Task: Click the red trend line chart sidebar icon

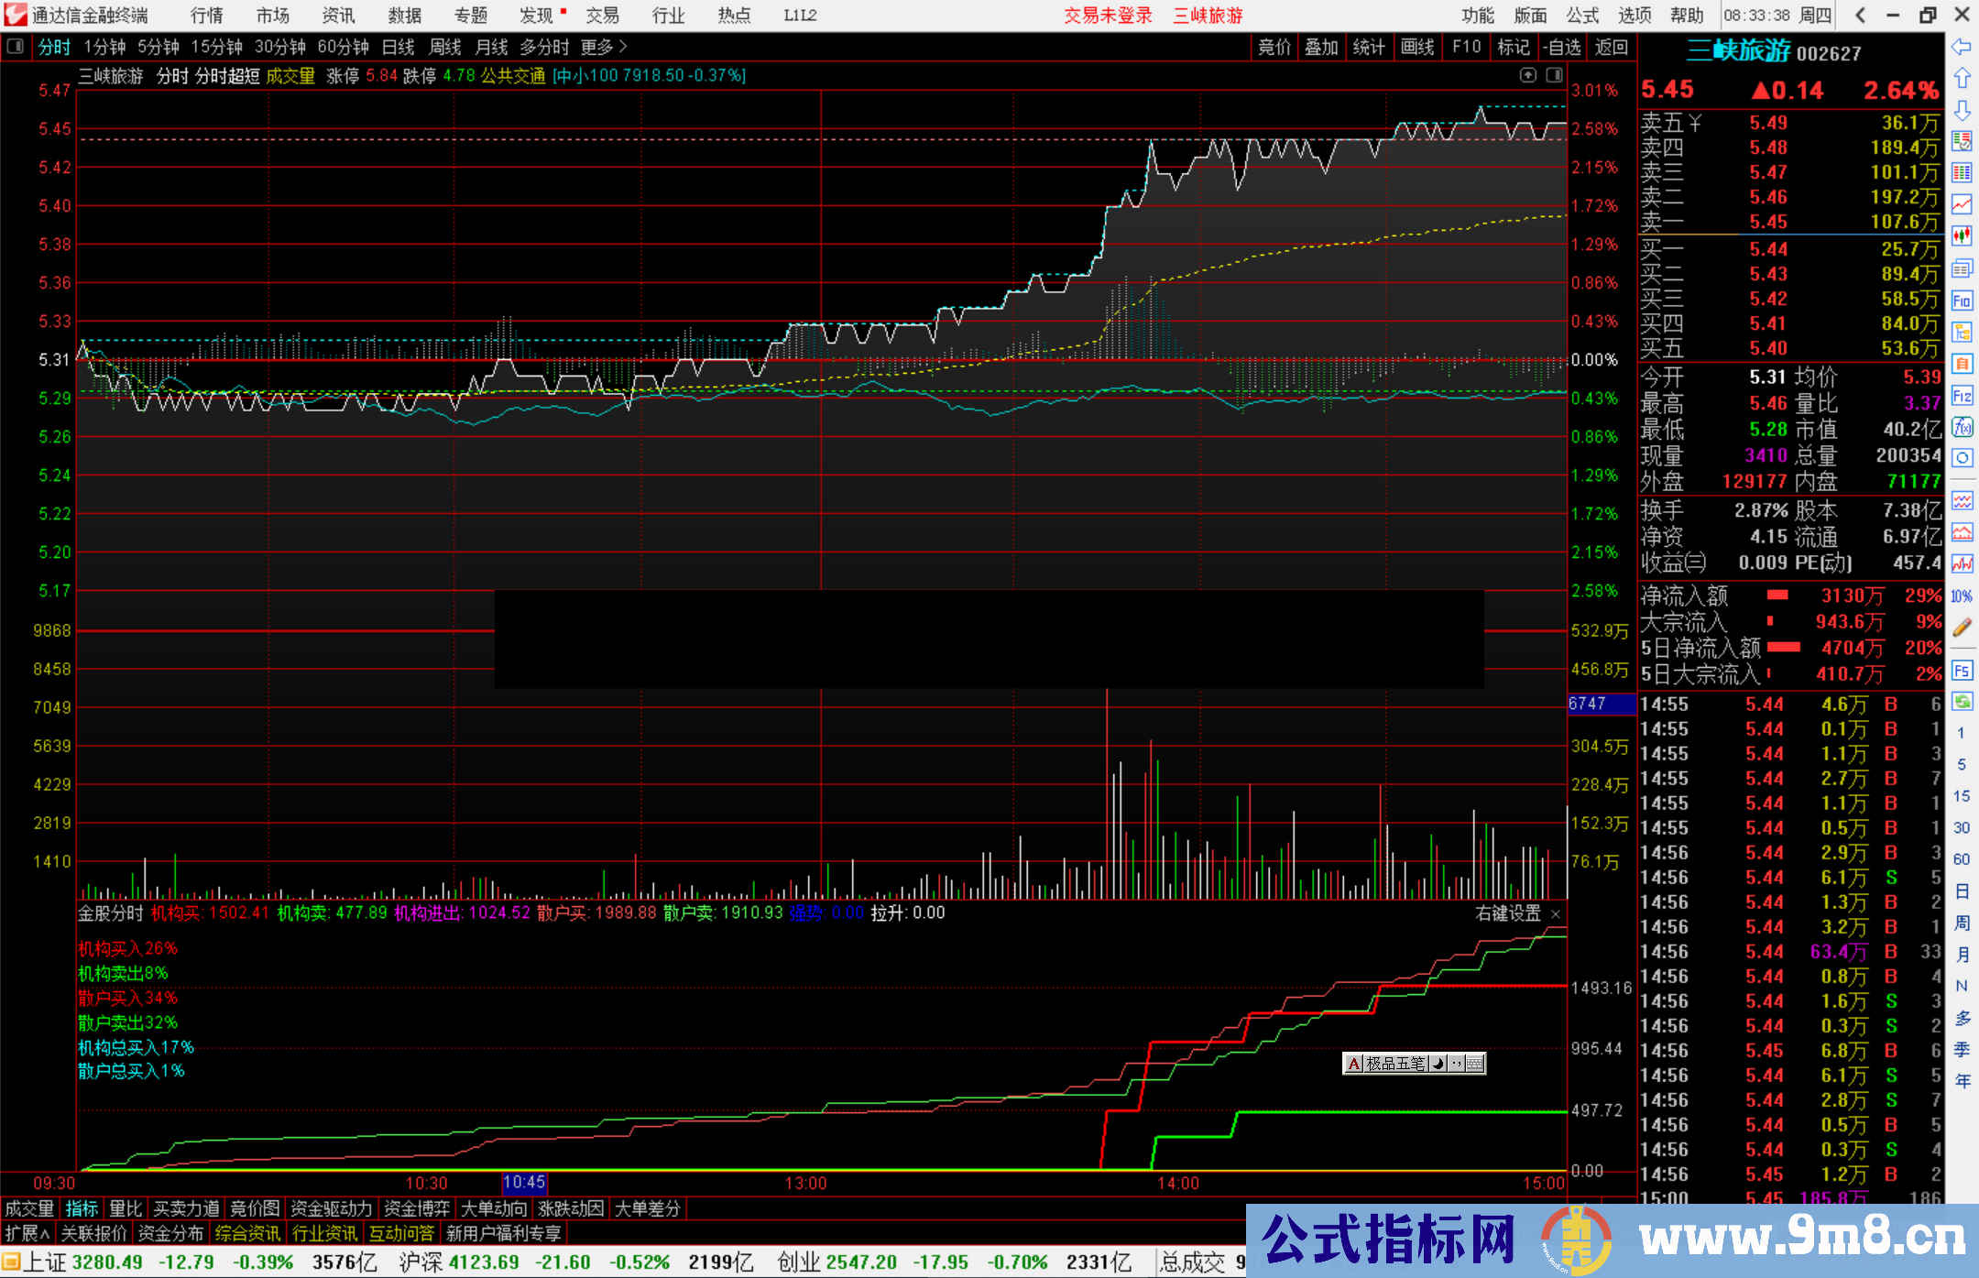Action: tap(1962, 204)
